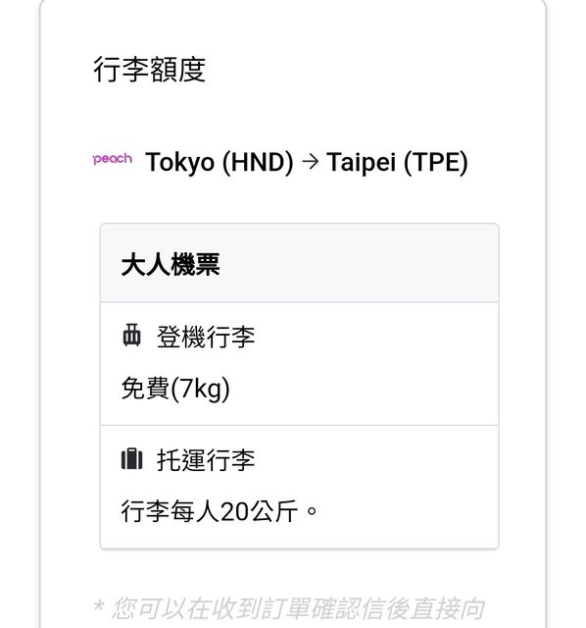Click the word Tokyo in route title
This screenshot has height=628, width=586.
(179, 163)
